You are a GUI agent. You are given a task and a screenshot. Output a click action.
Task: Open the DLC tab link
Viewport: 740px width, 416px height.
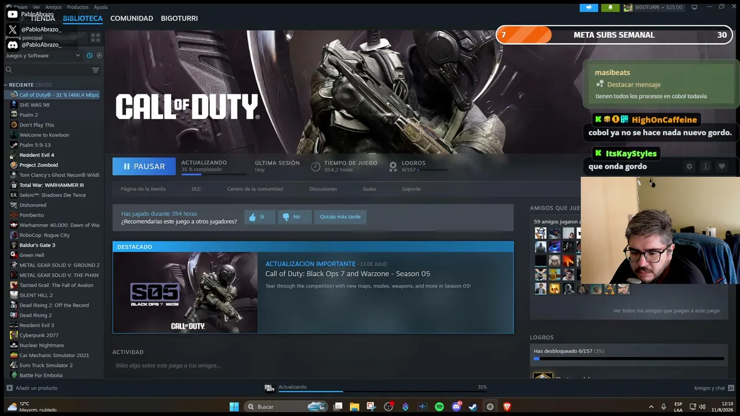pos(197,189)
